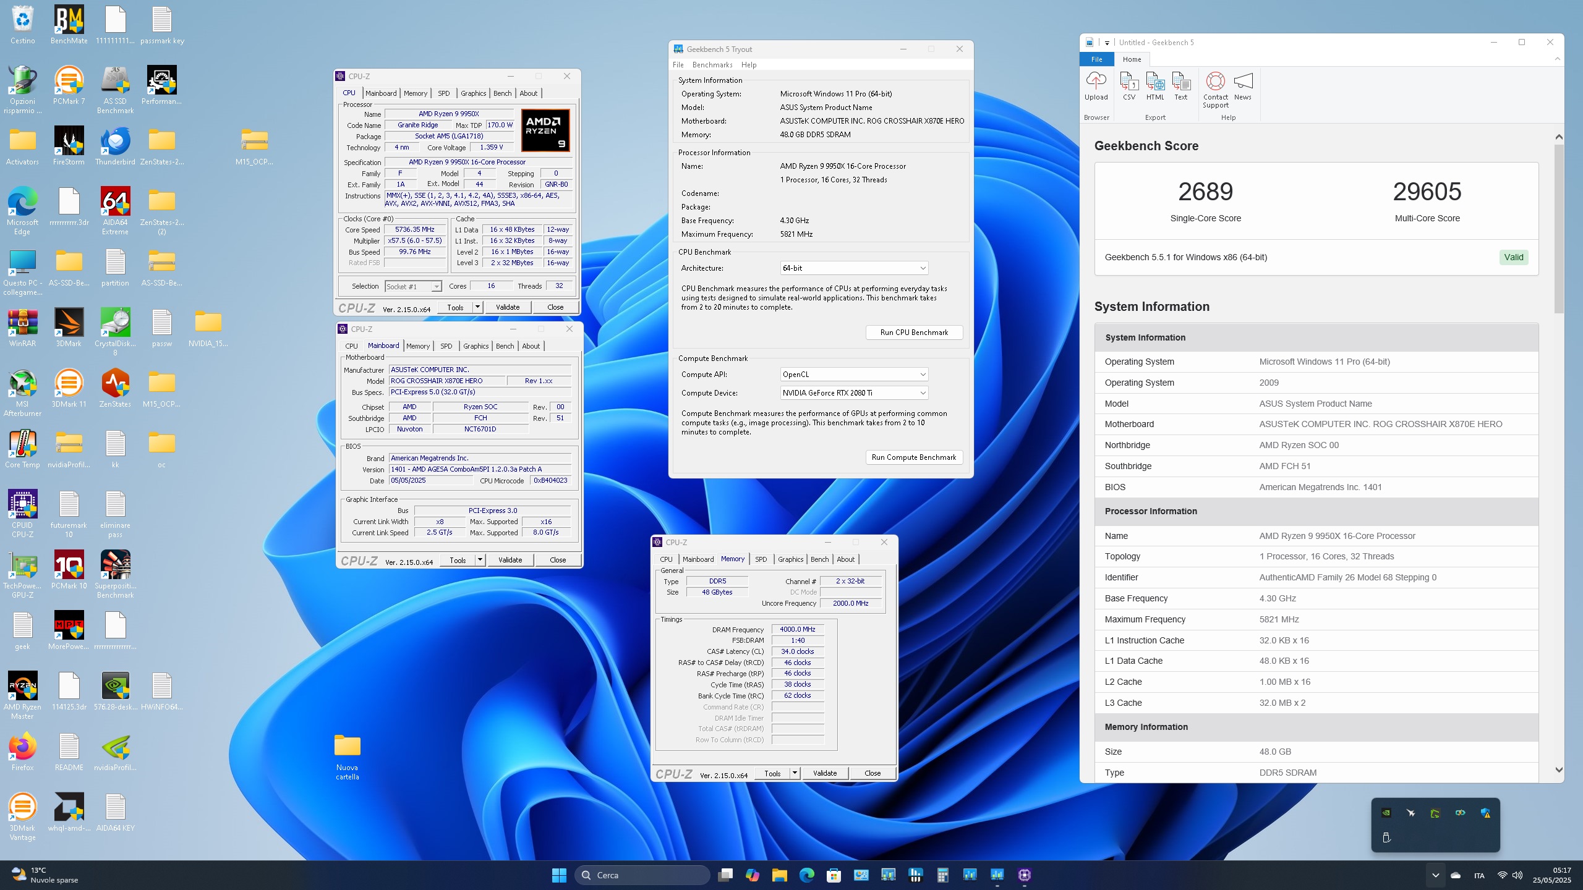The height and width of the screenshot is (890, 1583).
Task: Open the Benchmarks menu
Action: pos(712,65)
